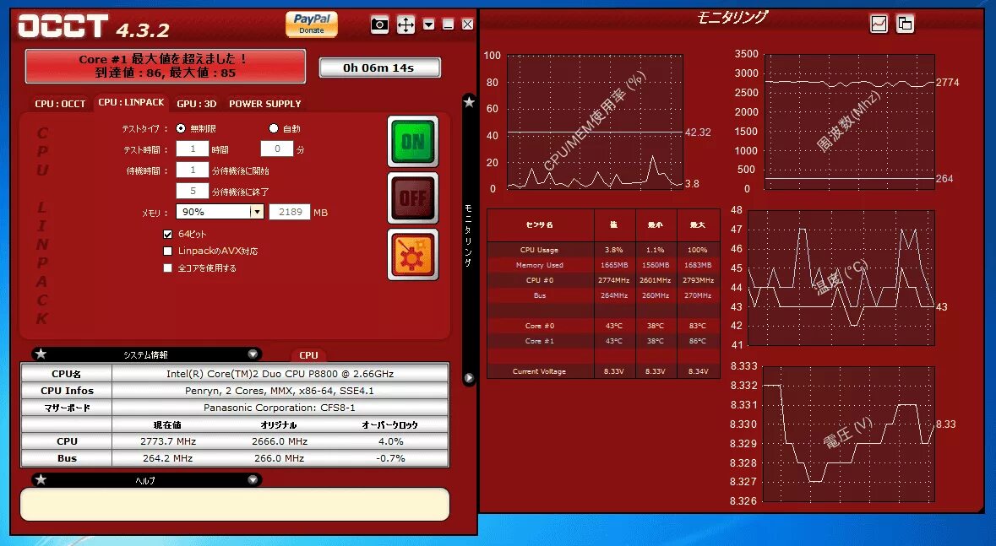Click the Bus sensor row label
The image size is (996, 546).
click(x=539, y=295)
